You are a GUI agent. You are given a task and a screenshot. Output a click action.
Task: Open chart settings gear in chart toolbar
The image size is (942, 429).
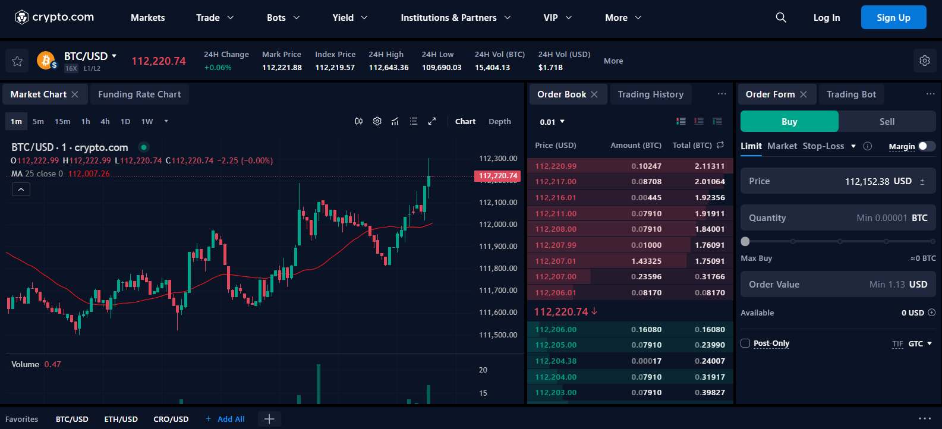pyautogui.click(x=377, y=121)
